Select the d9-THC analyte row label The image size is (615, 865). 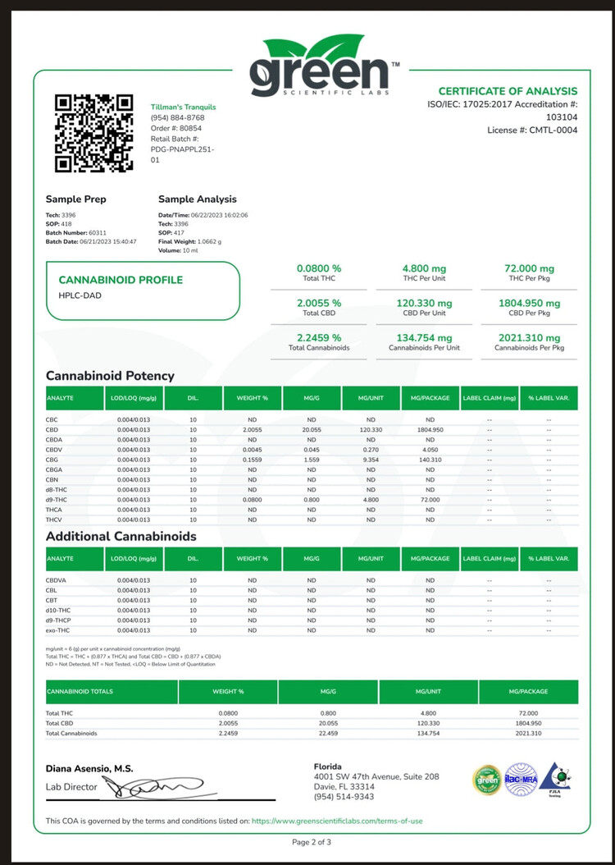click(x=56, y=500)
